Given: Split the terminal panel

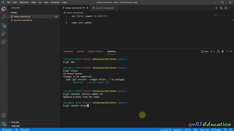Looking at the screenshot, I should (218, 51).
